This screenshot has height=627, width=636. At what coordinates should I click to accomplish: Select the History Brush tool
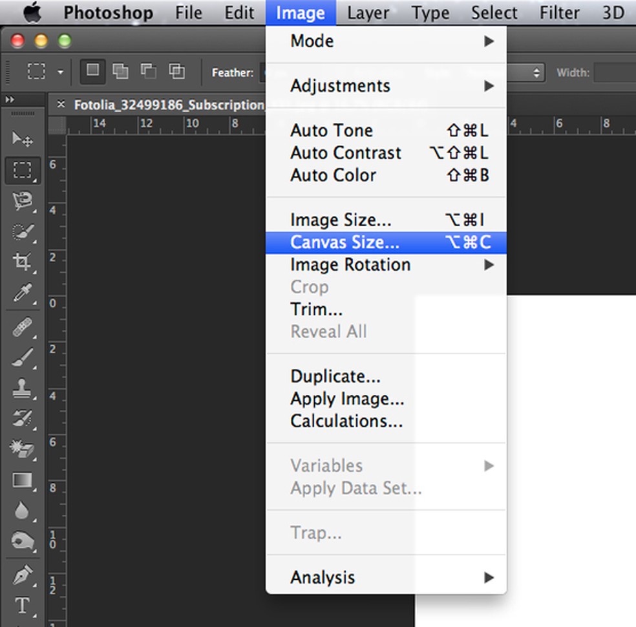pos(23,419)
